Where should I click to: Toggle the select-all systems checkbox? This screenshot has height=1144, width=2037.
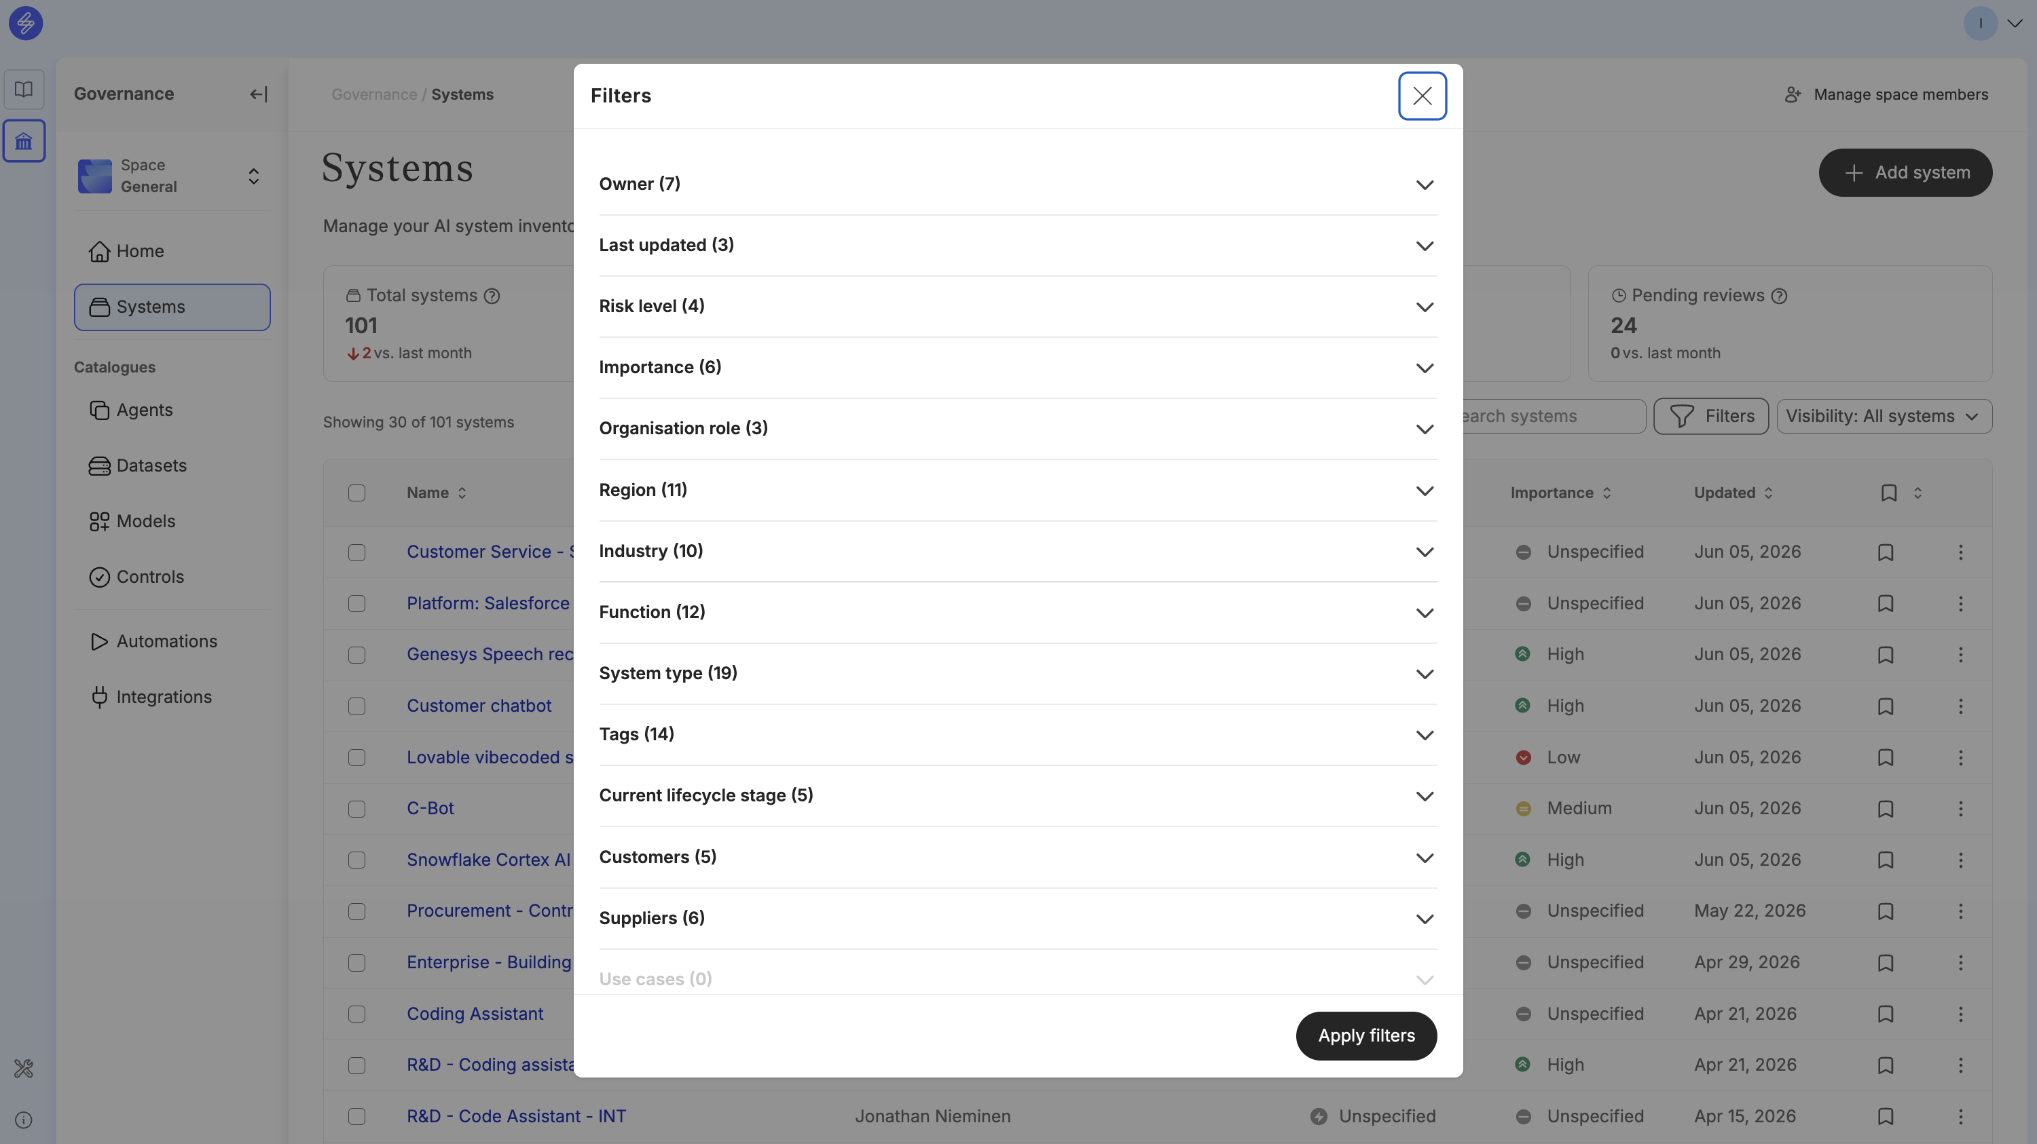(356, 493)
